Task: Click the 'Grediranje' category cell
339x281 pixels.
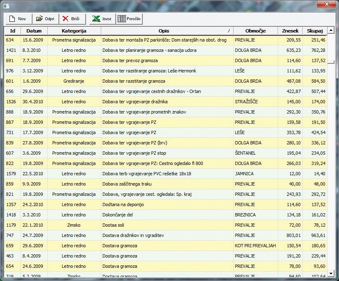Action: (x=74, y=81)
